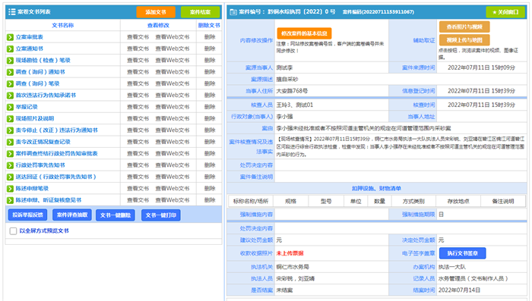The height and width of the screenshot is (301, 532).
Task: Click 文书一键删除 button
Action: tap(116, 215)
